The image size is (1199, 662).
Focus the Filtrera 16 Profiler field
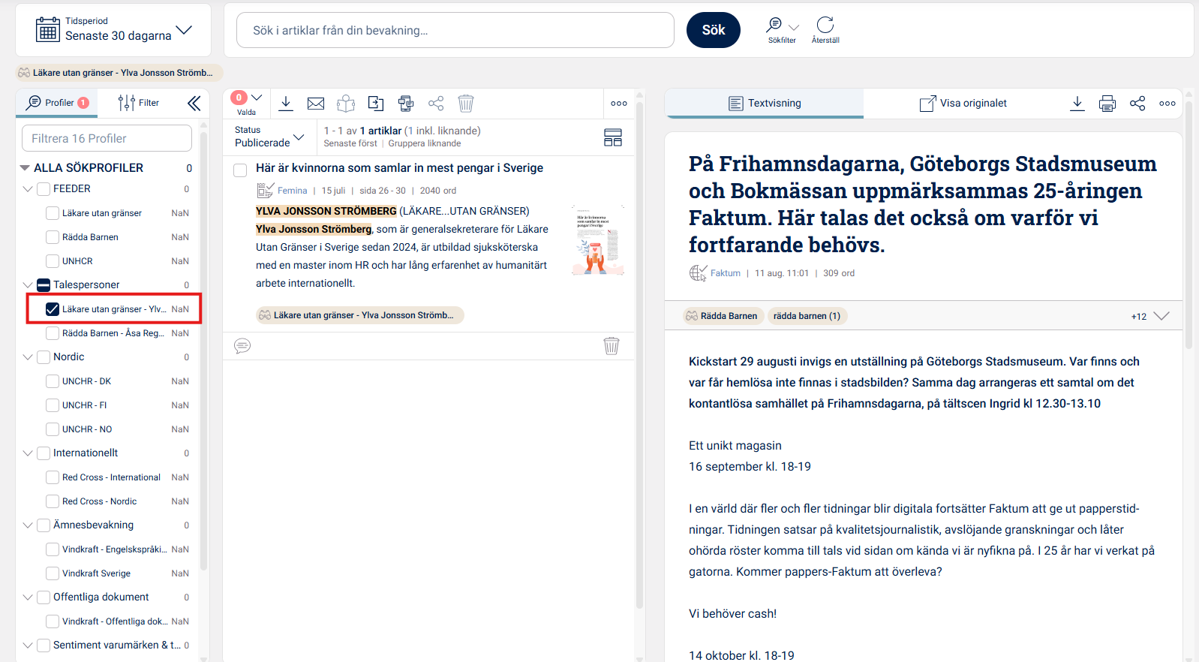click(x=107, y=139)
